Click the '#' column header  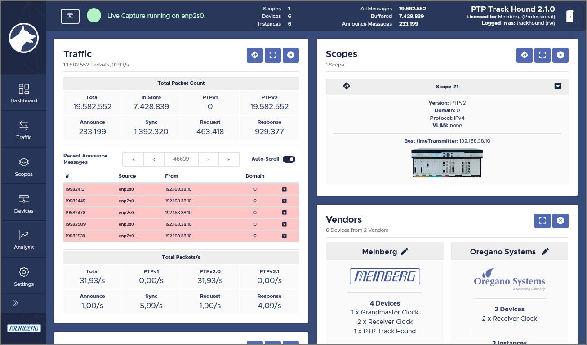(67, 176)
